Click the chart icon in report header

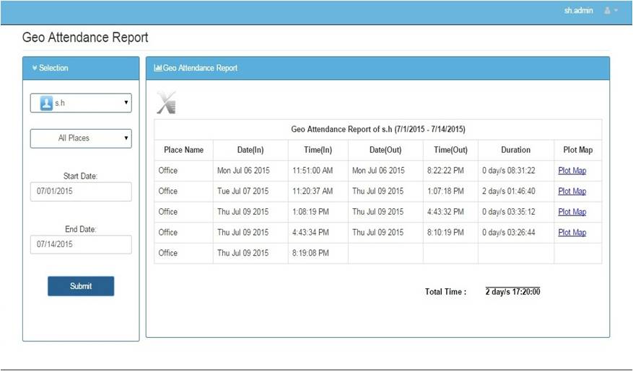coord(158,68)
